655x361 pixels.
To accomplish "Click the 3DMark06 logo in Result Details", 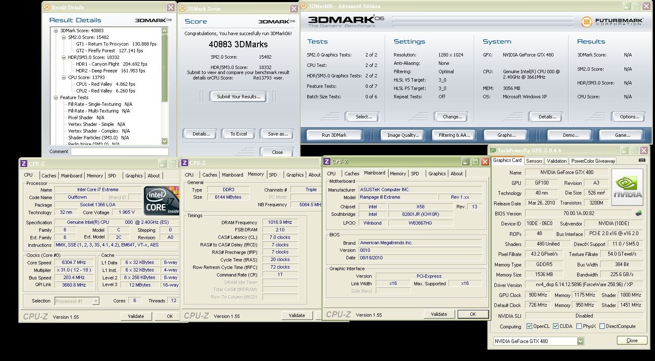I will point(153,20).
